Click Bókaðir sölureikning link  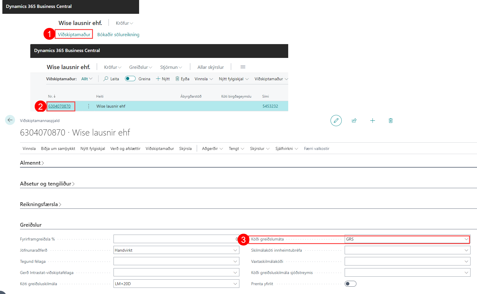click(118, 35)
